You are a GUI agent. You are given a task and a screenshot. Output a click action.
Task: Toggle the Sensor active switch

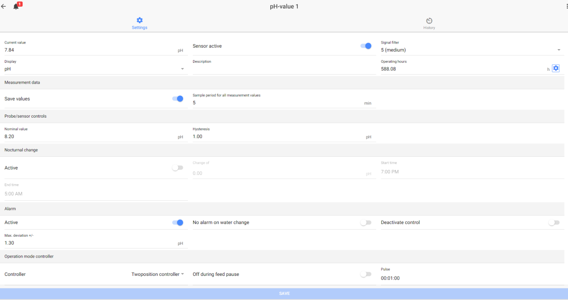pyautogui.click(x=366, y=46)
